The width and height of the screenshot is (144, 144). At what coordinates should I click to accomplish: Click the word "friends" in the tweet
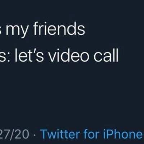click(x=59, y=29)
